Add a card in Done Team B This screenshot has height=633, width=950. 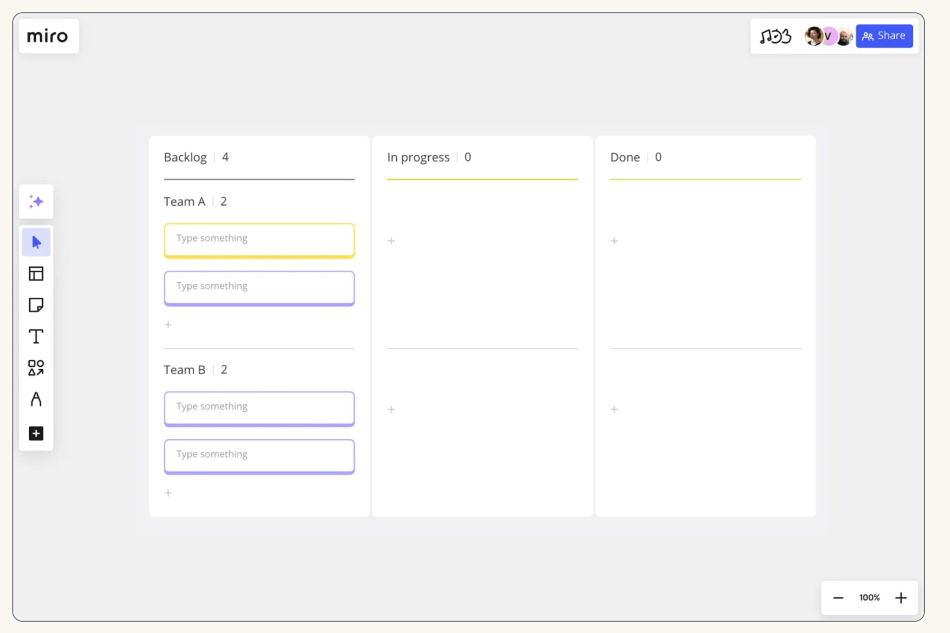point(615,410)
